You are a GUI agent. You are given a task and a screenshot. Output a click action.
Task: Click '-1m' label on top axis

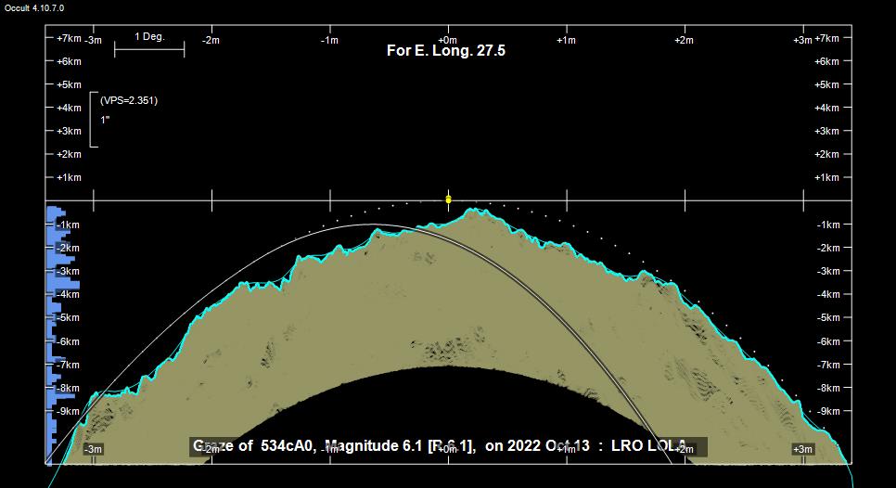click(328, 40)
